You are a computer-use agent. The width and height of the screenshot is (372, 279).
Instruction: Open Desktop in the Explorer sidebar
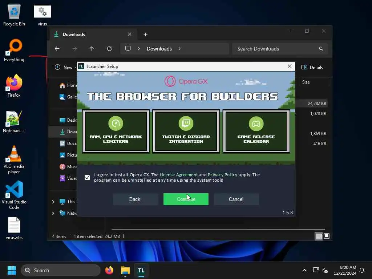click(68, 120)
